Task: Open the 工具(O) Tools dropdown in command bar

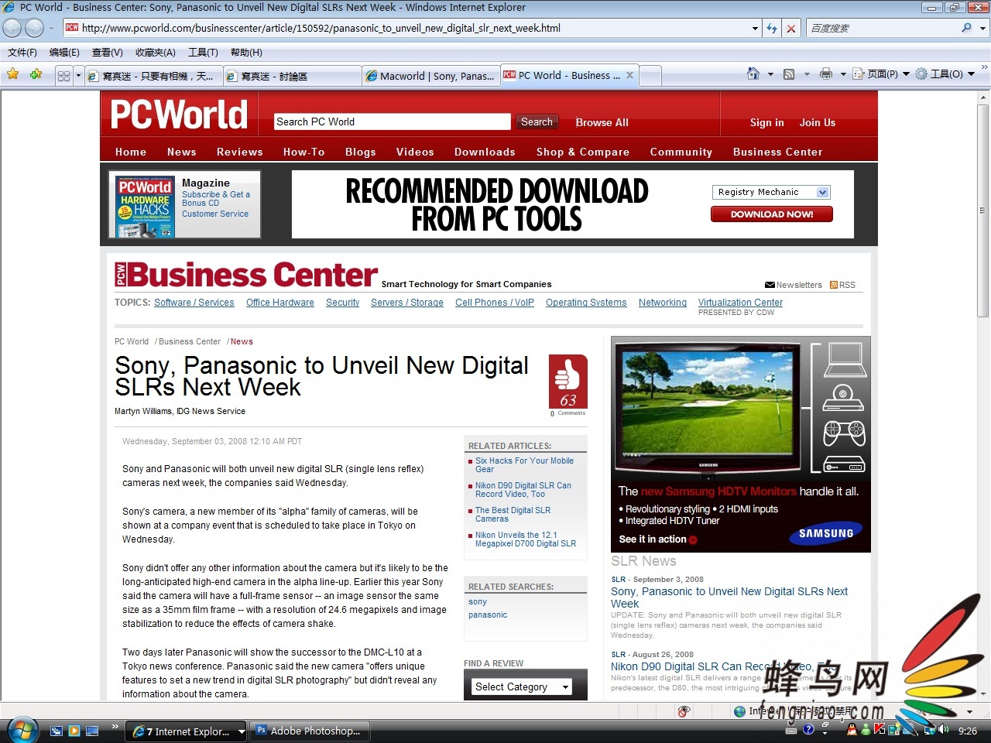Action: coord(945,74)
